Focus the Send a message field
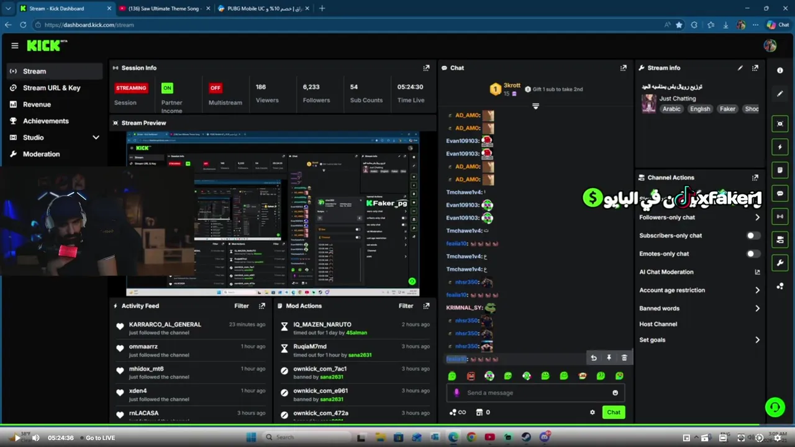The height and width of the screenshot is (447, 795). tap(535, 393)
